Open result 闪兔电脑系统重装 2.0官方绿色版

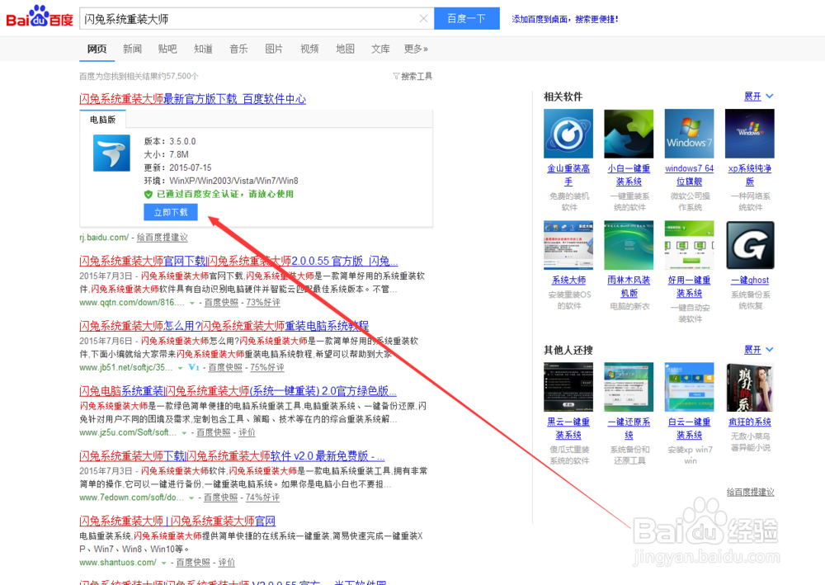238,391
